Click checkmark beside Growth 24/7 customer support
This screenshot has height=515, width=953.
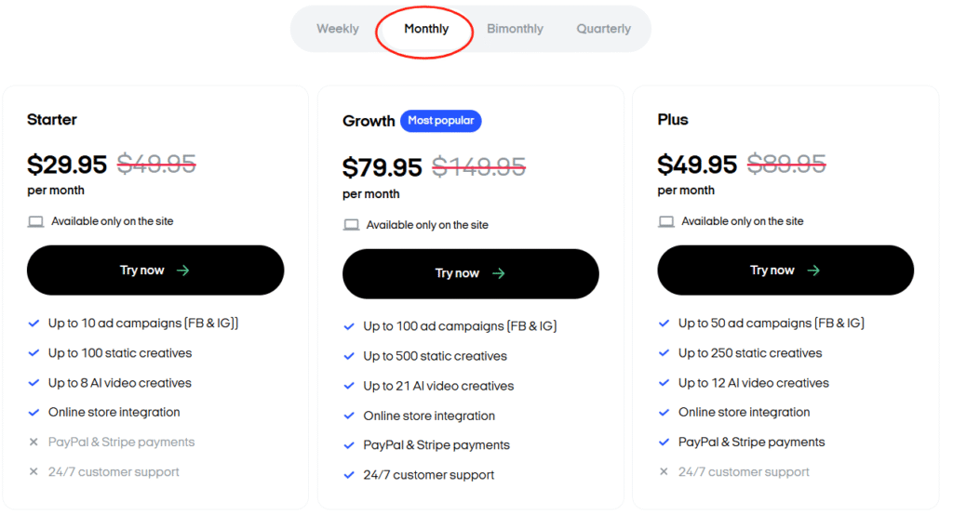tap(349, 475)
